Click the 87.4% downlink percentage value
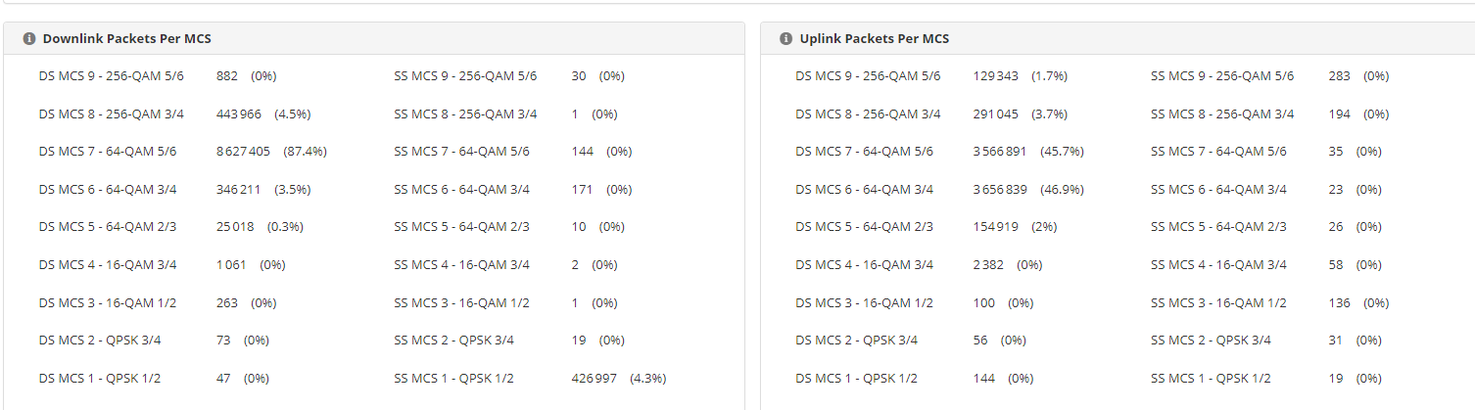This screenshot has width=1475, height=410. [305, 152]
